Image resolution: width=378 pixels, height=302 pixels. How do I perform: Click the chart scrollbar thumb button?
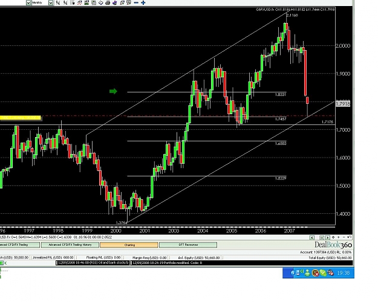click(321, 237)
